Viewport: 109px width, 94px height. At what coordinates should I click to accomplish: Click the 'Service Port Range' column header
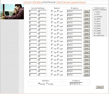point(38,8)
